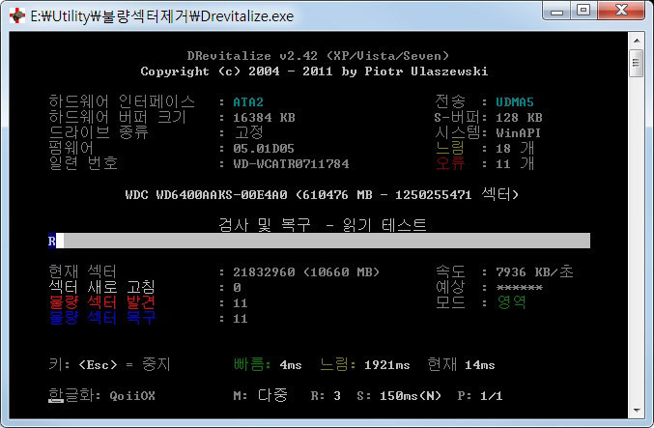The height and width of the screenshot is (428, 654).
Task: Click serial number 'WD-WCATR0711784'
Action: pos(291,164)
